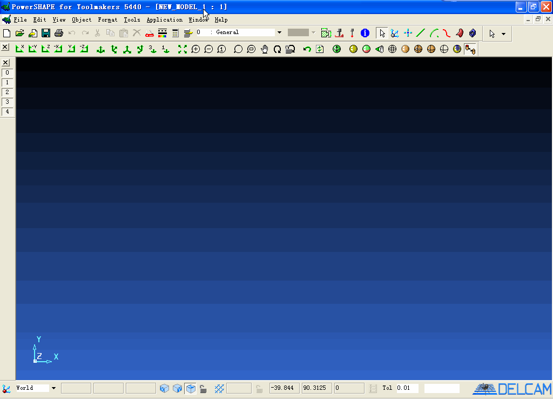The width and height of the screenshot is (553, 399).
Task: Close the views toolbar with its X button
Action: click(x=5, y=47)
